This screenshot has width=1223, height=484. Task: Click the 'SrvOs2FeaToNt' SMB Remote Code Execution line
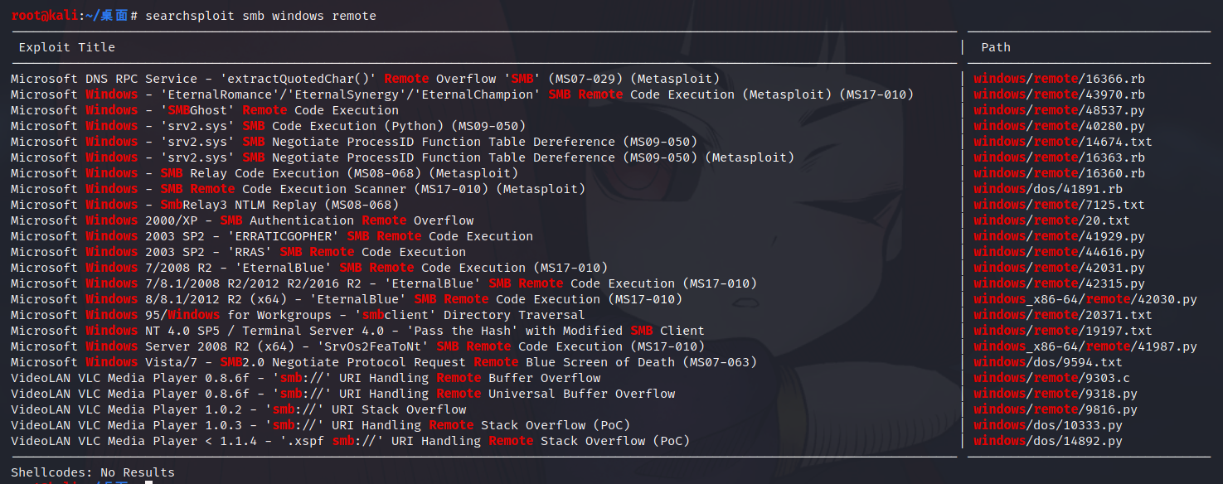(x=358, y=346)
